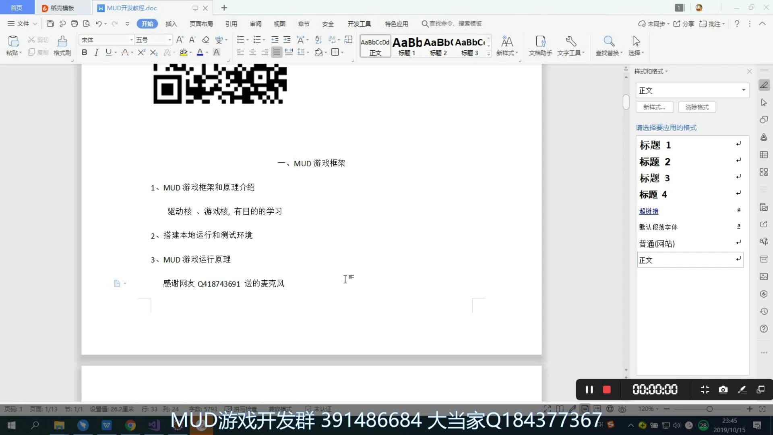Click the Undo arrow icon
773x435 pixels.
point(99,24)
